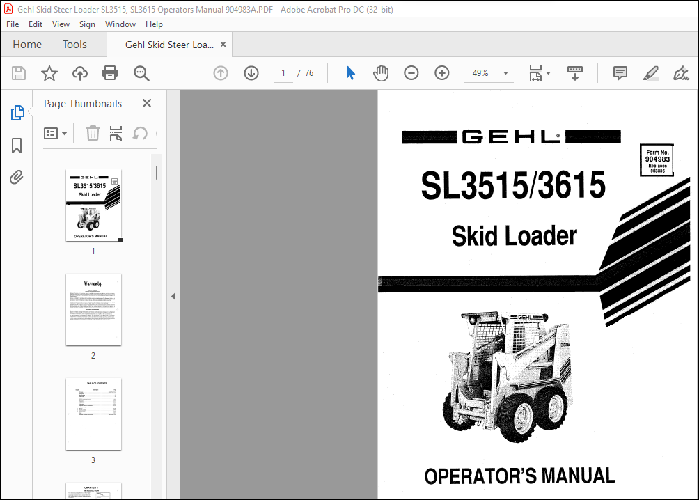Activate the Selection arrow tool
The image size is (699, 500).
[x=350, y=73]
